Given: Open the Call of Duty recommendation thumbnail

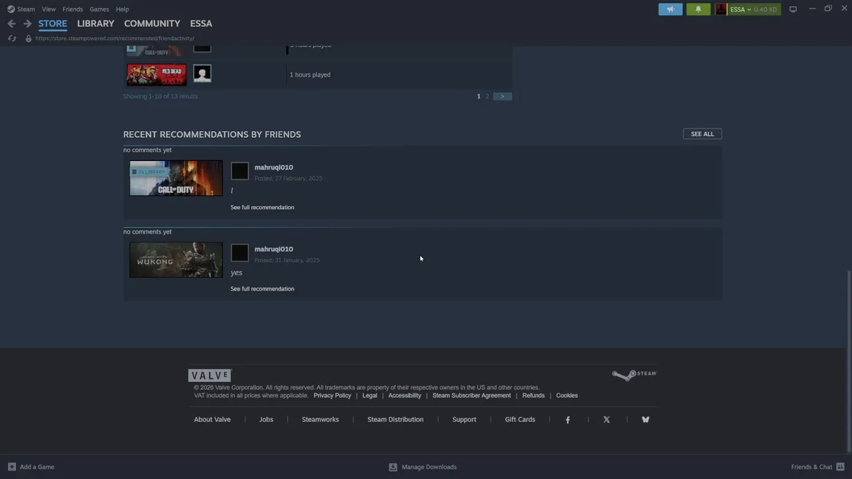Looking at the screenshot, I should 176,178.
